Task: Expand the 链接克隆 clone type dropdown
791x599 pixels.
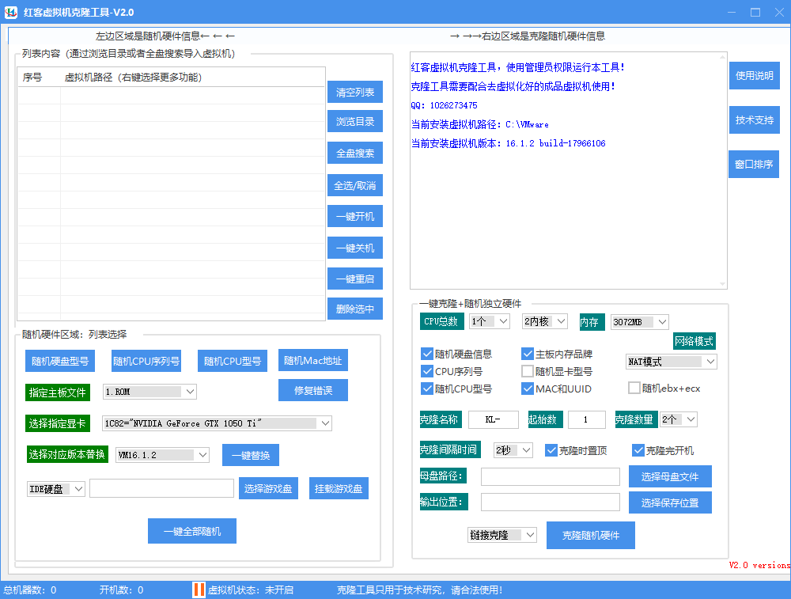Action: click(x=530, y=535)
